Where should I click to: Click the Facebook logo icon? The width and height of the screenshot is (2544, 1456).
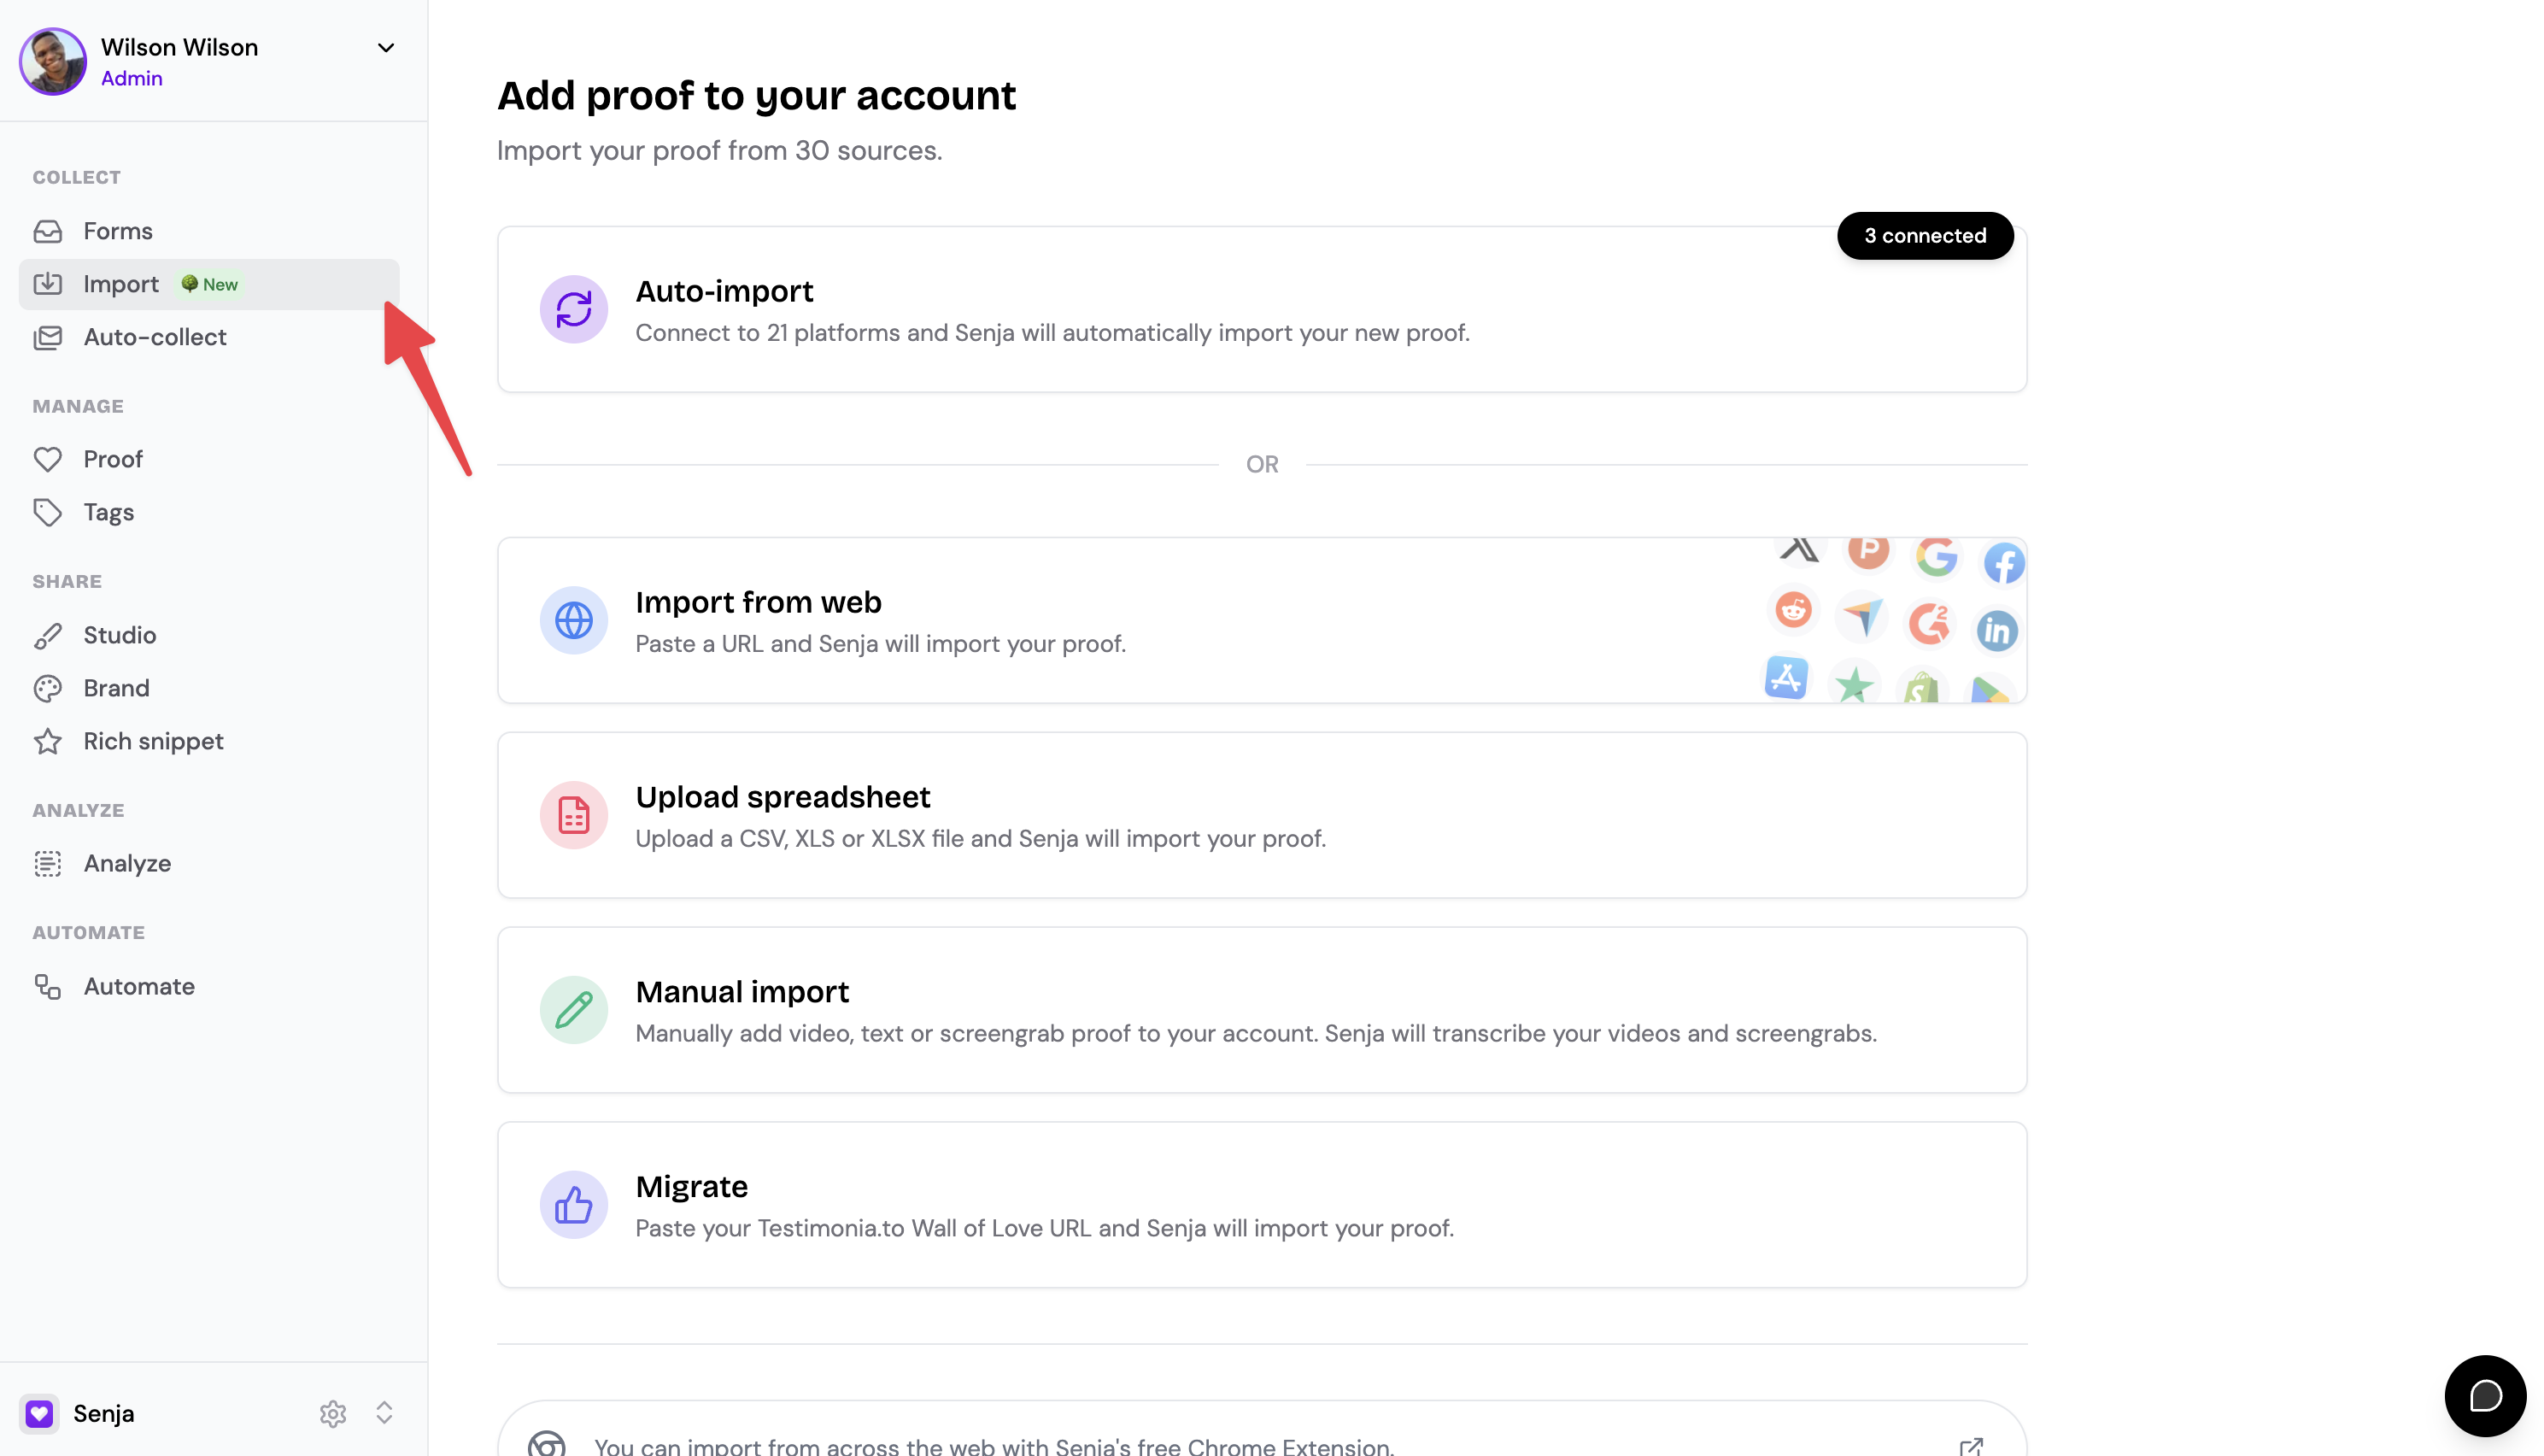(x=2003, y=563)
